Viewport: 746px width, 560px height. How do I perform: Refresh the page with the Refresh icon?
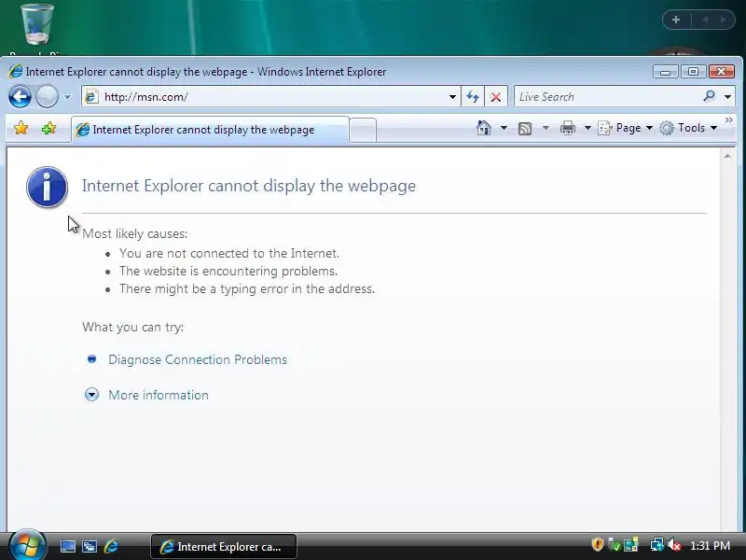click(473, 97)
